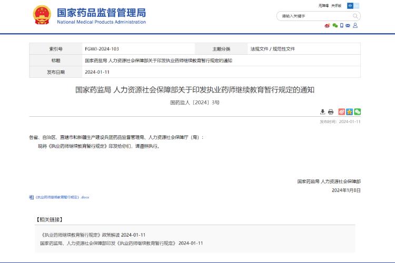
Task: Click the print icon above the article
Action: click(331, 112)
